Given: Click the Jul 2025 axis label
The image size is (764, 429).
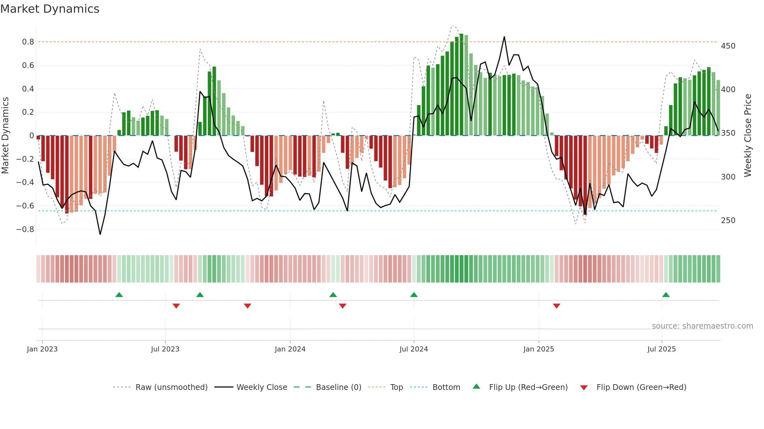Looking at the screenshot, I should pos(661,349).
